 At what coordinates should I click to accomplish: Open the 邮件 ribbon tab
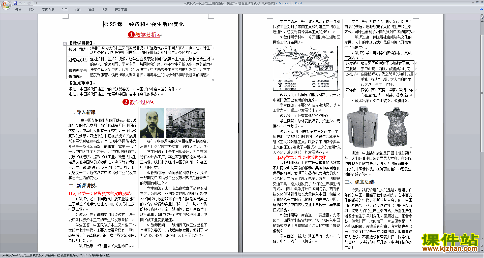click(78, 10)
